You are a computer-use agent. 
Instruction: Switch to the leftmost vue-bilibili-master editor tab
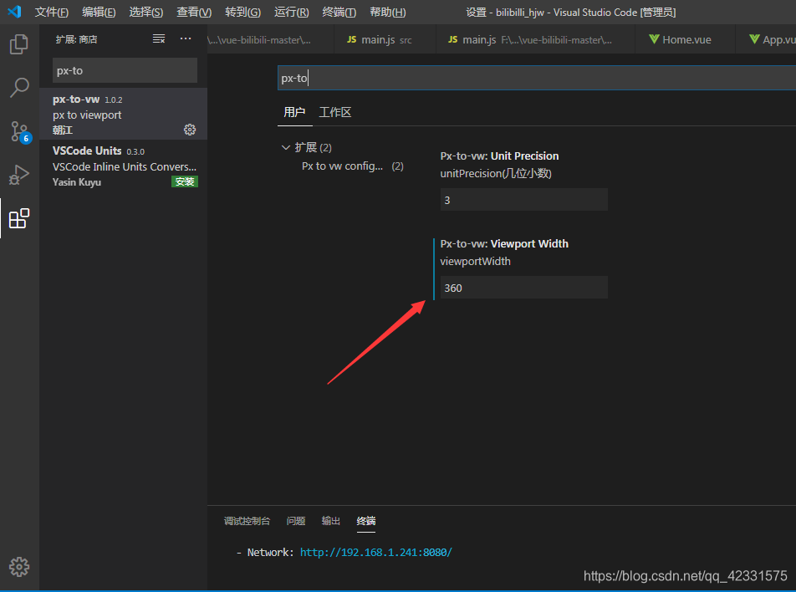point(271,39)
